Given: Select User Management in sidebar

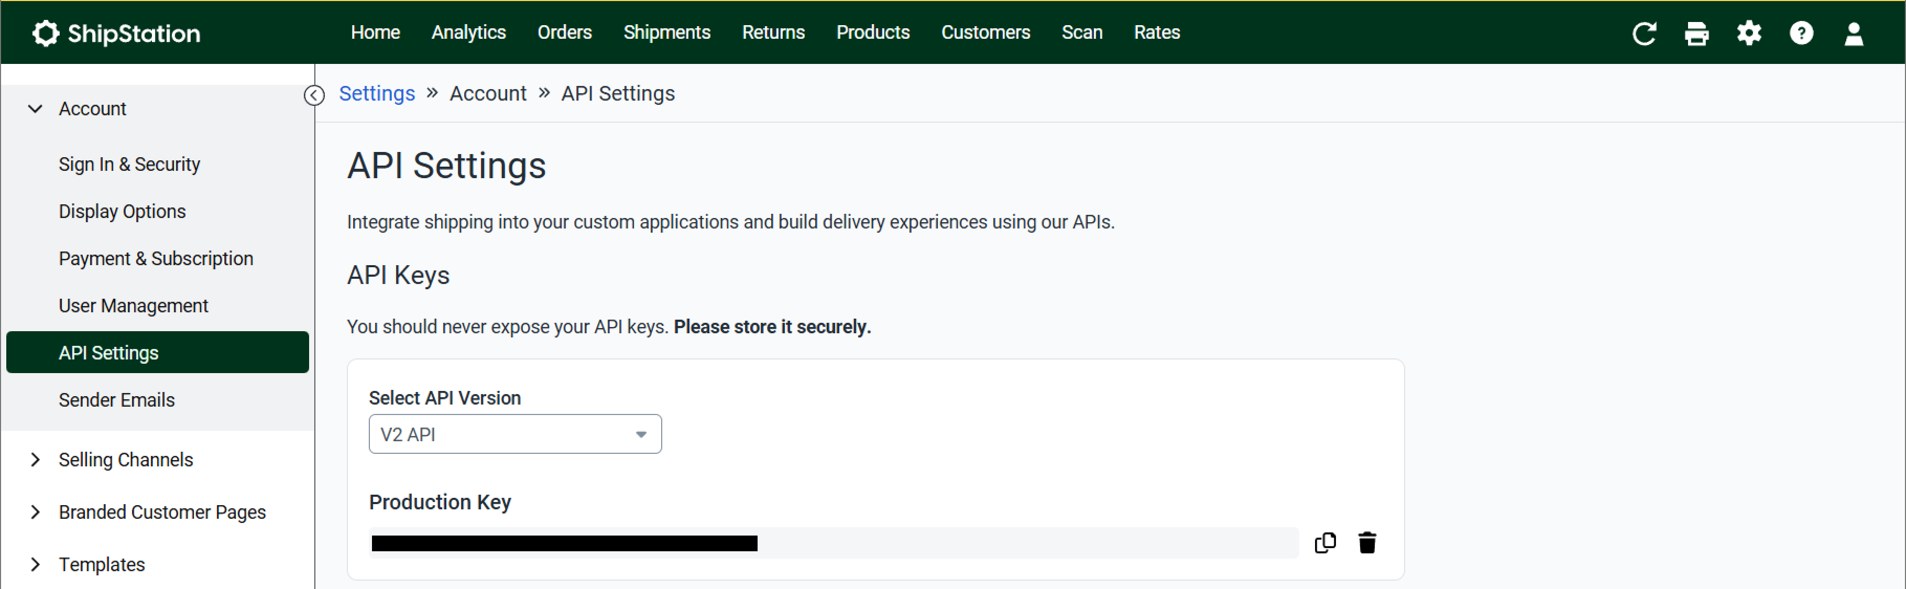Looking at the screenshot, I should [x=133, y=306].
